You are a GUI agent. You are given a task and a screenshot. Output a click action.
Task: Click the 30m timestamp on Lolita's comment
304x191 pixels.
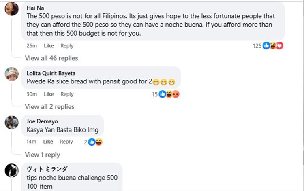(32, 94)
